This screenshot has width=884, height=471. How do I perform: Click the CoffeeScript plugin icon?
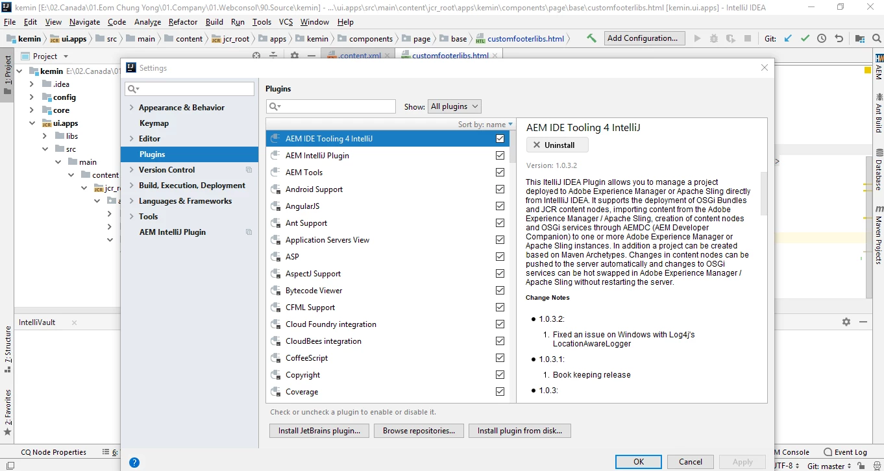tap(275, 358)
